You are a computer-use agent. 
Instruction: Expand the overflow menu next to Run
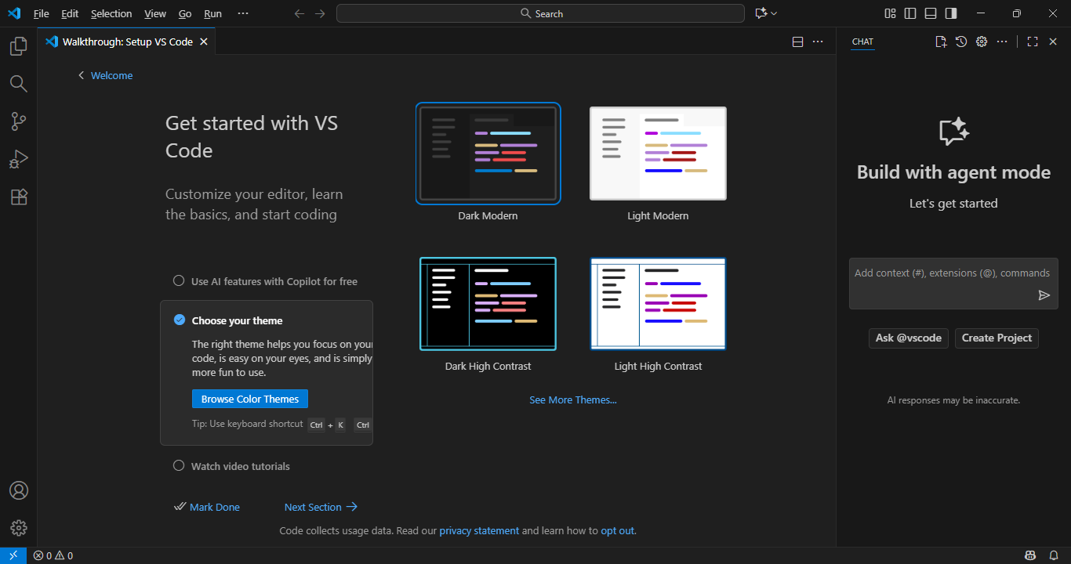[242, 13]
